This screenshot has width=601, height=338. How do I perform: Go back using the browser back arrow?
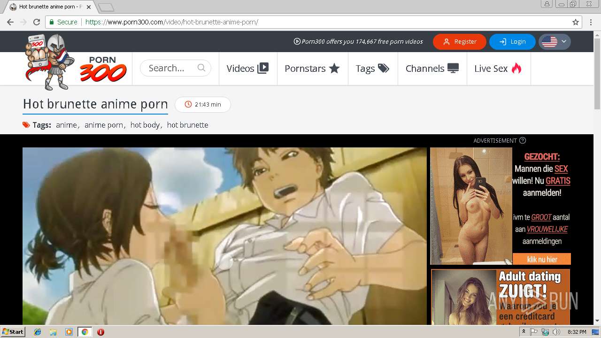tap(10, 22)
